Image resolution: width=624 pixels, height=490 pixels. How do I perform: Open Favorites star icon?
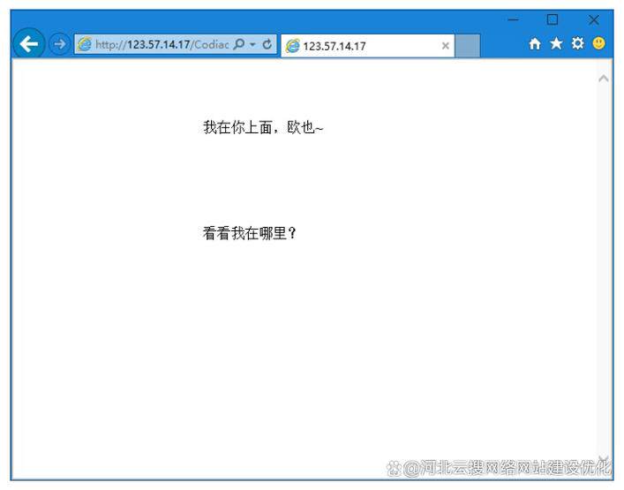556,43
